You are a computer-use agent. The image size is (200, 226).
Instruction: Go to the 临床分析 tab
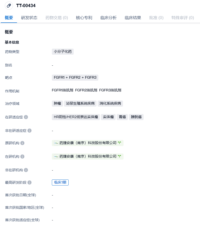pyautogui.click(x=109, y=18)
